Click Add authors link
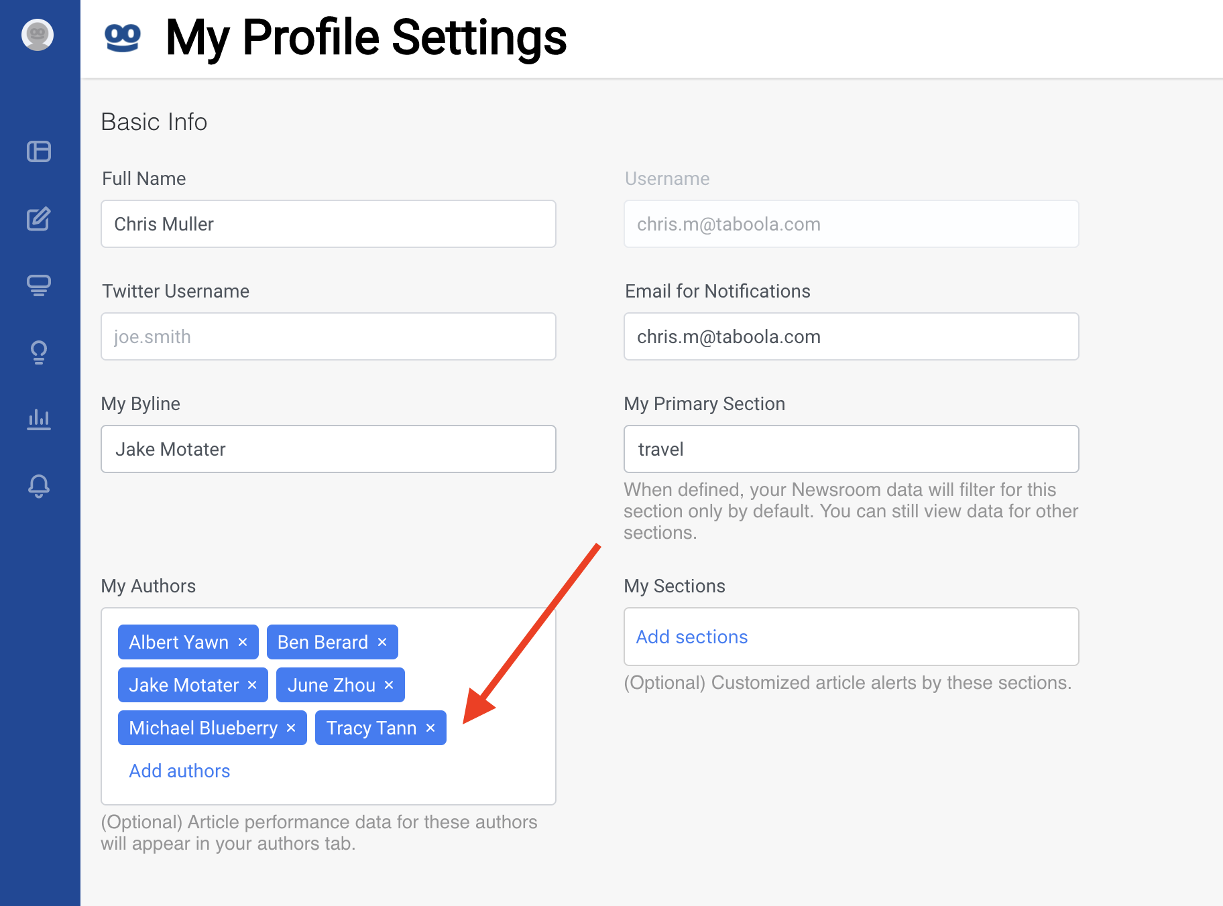Image resolution: width=1223 pixels, height=906 pixels. 179,771
